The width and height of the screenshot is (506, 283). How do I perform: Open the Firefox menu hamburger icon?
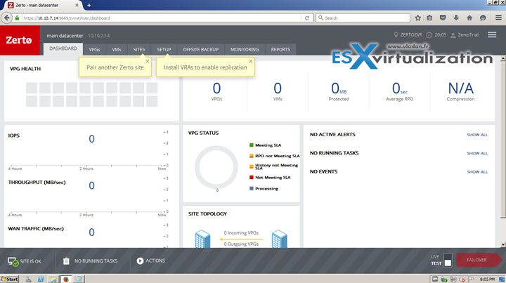coord(498,18)
